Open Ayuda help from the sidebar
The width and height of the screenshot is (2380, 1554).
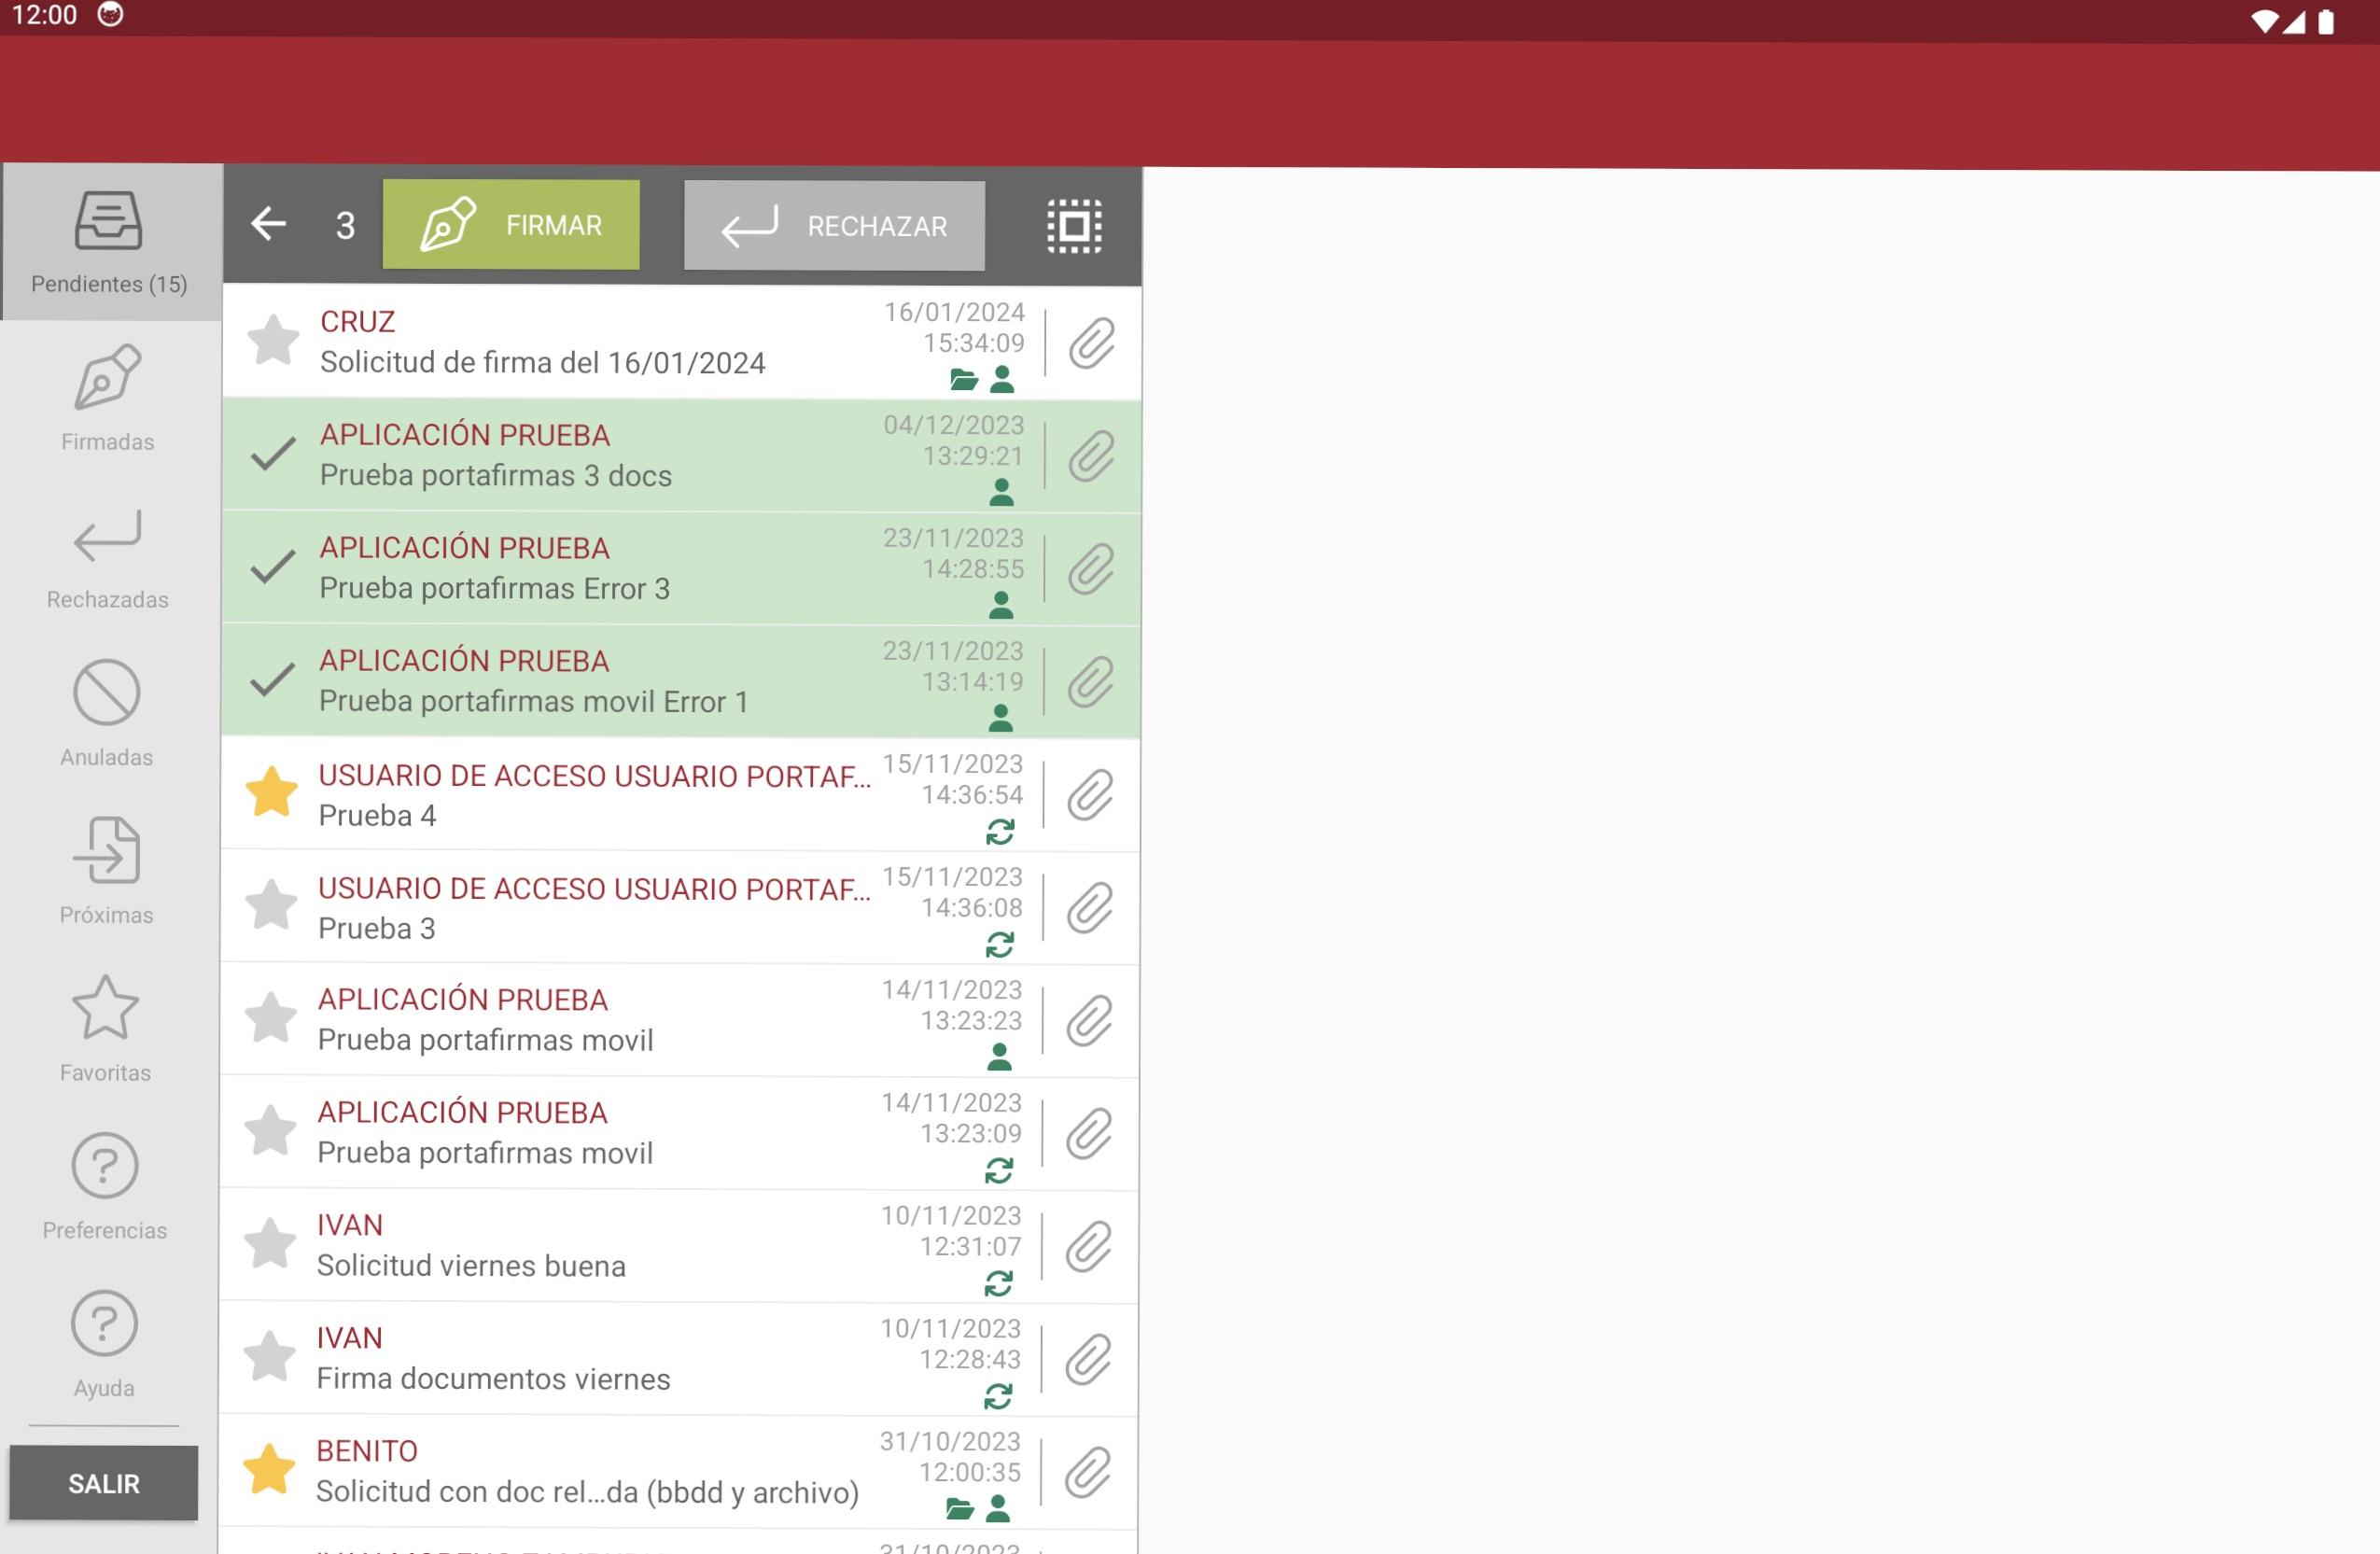click(104, 1345)
